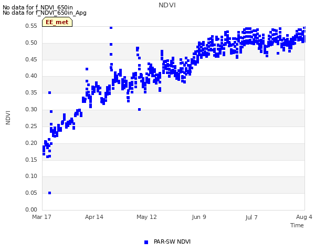Click the EE_met annotation label
The height and width of the screenshot is (252, 336).
pyautogui.click(x=57, y=22)
